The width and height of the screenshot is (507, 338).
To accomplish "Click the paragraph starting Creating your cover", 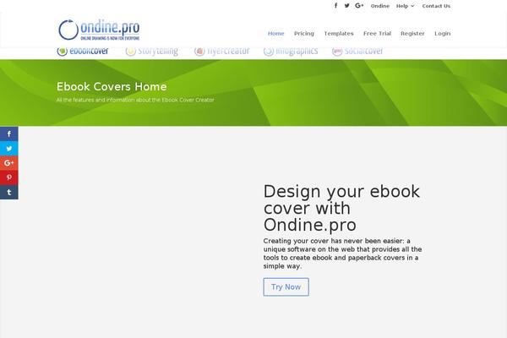I will [x=342, y=253].
